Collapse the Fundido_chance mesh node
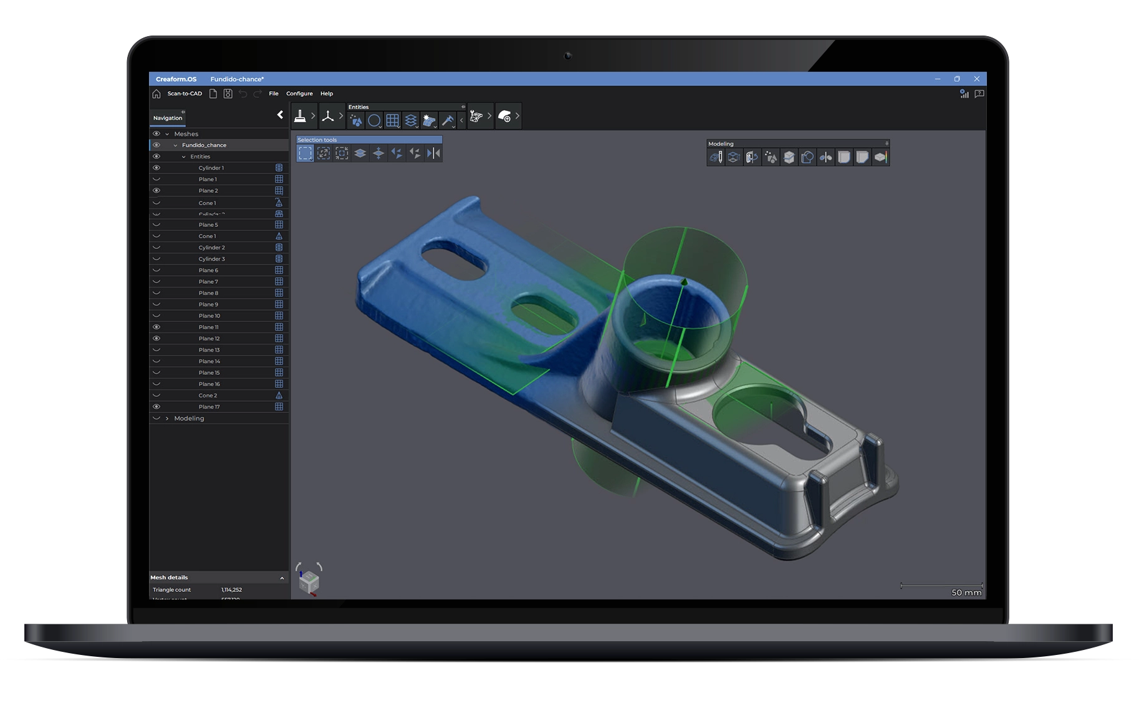The width and height of the screenshot is (1139, 703). (175, 145)
